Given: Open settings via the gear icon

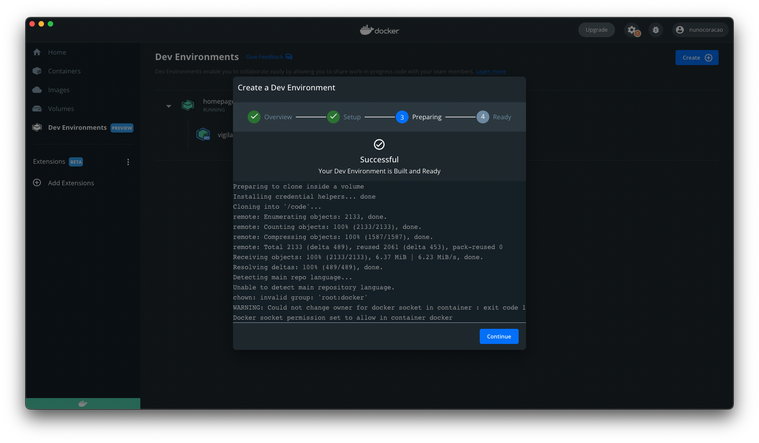Looking at the screenshot, I should tap(632, 30).
